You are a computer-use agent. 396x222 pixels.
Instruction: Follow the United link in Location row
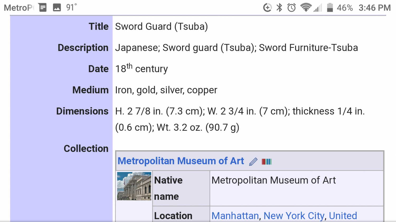point(343,216)
